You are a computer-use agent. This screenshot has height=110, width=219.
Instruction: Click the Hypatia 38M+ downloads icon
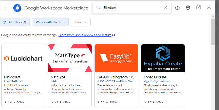154,102
